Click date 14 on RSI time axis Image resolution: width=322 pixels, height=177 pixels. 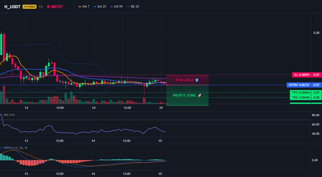(x=93, y=141)
